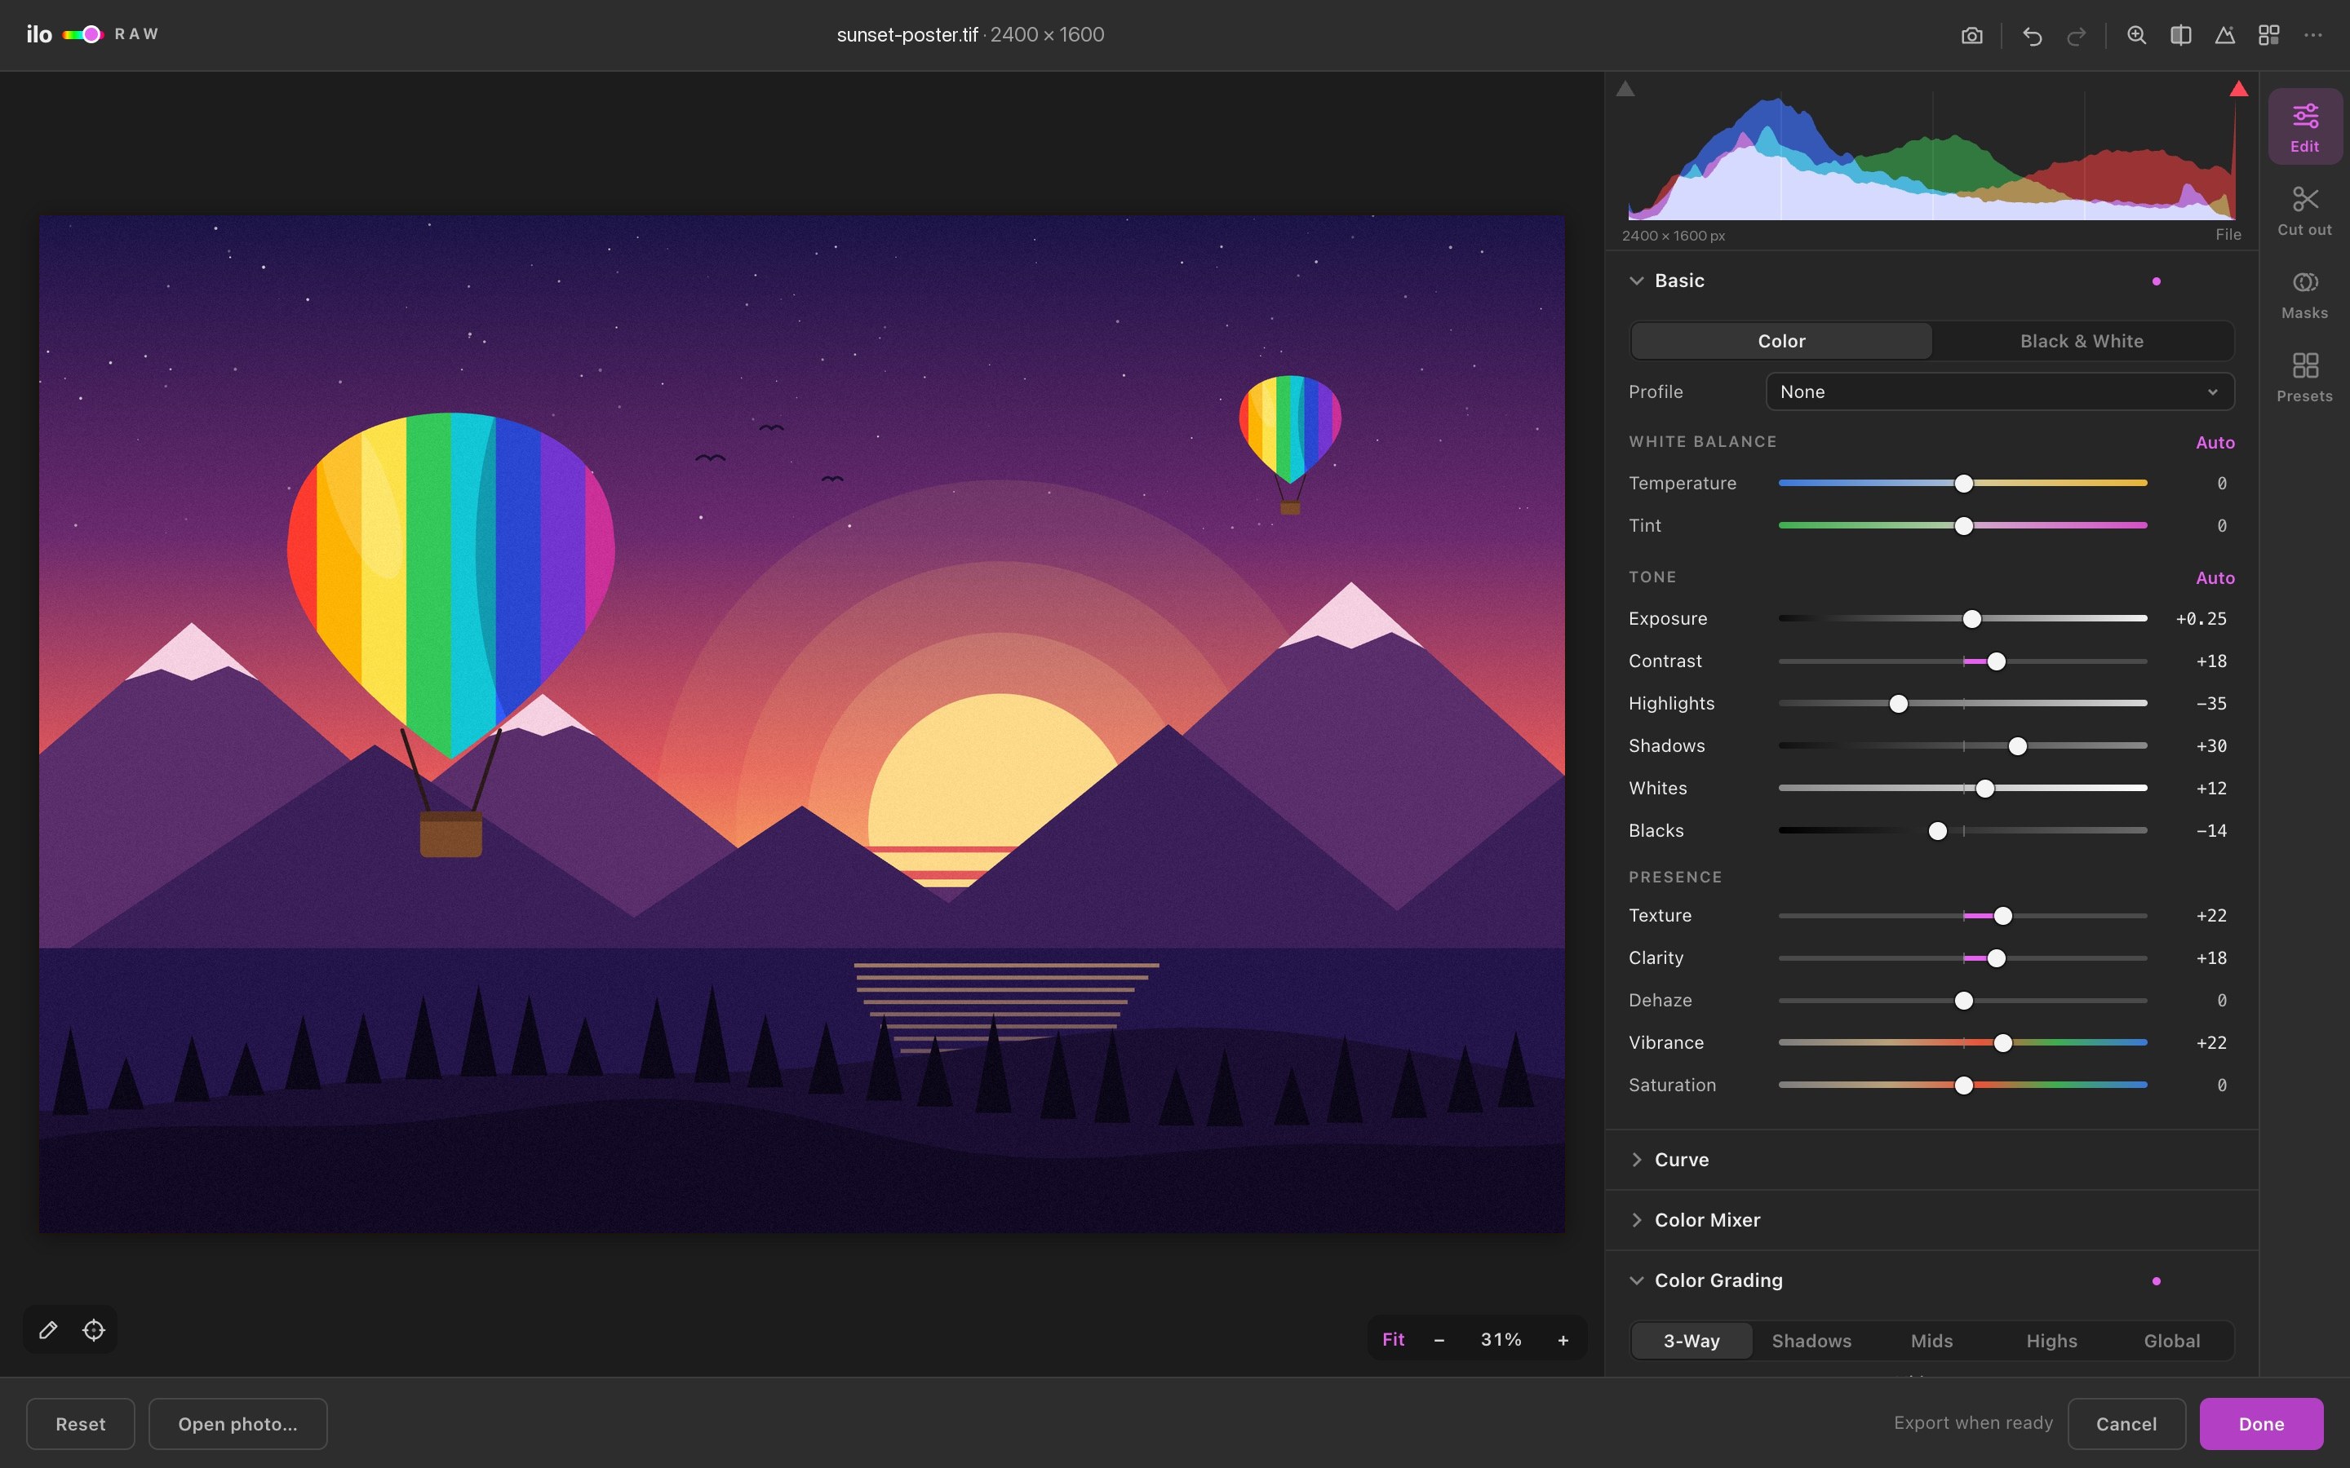Click the Tint slider handle
Screen dimensions: 2350x1468
(x=1963, y=526)
